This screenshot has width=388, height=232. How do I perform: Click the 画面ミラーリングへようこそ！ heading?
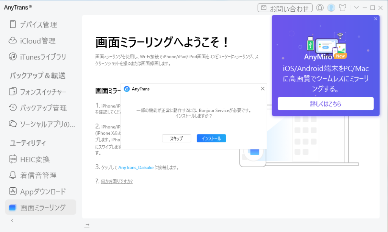point(162,42)
